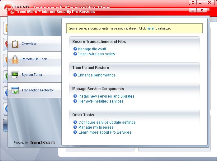Open Manage file vault link
Image resolution: width=217 pixels, height=161 pixels.
pos(92,49)
